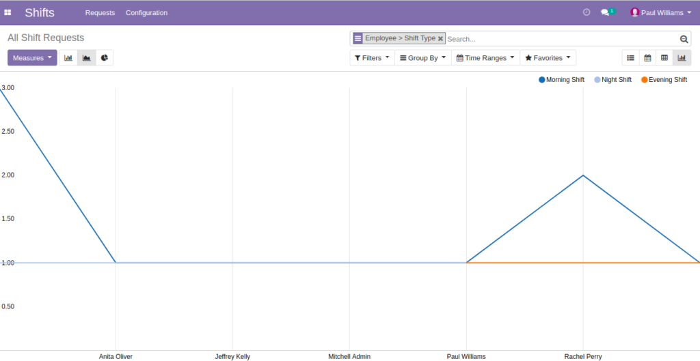Open the apps grid menu icon

[8, 12]
